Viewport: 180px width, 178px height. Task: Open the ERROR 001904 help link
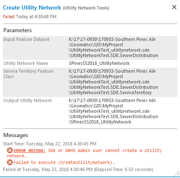[x=30, y=150]
